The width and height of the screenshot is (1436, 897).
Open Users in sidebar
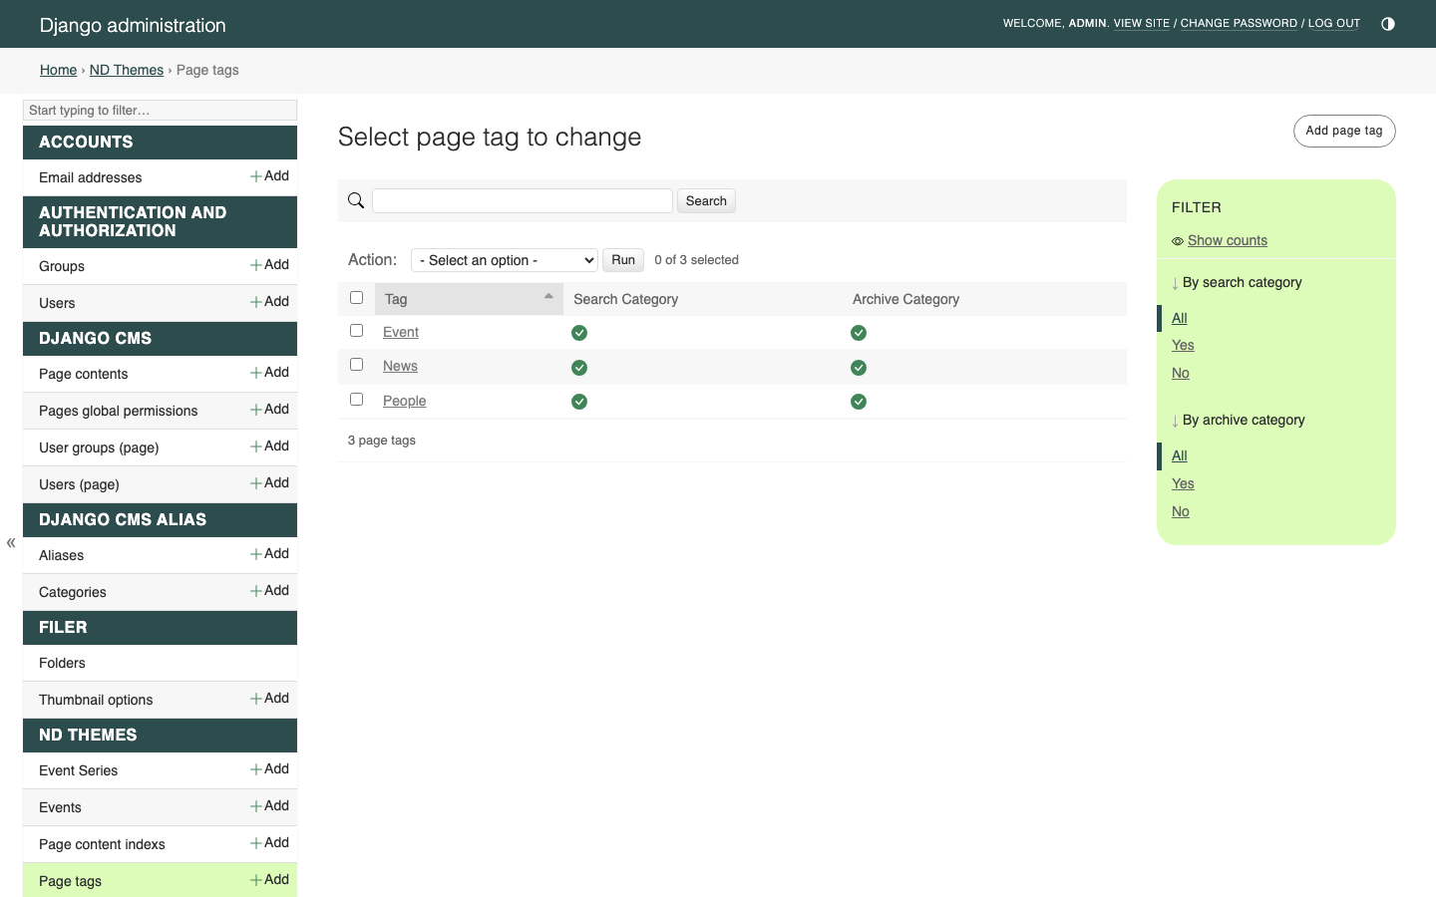(57, 303)
